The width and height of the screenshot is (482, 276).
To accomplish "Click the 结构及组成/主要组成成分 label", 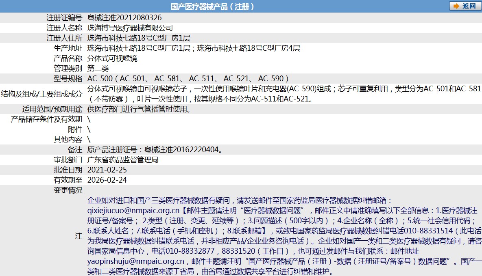I will pyautogui.click(x=41, y=94).
